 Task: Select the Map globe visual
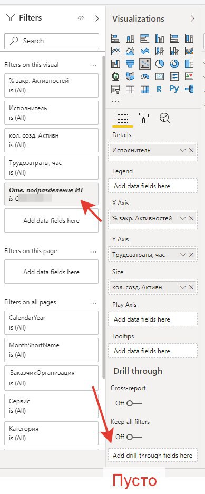click(115, 76)
